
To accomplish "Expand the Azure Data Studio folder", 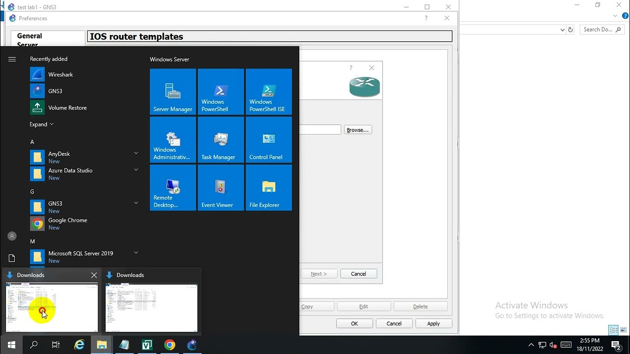I will coord(136,170).
